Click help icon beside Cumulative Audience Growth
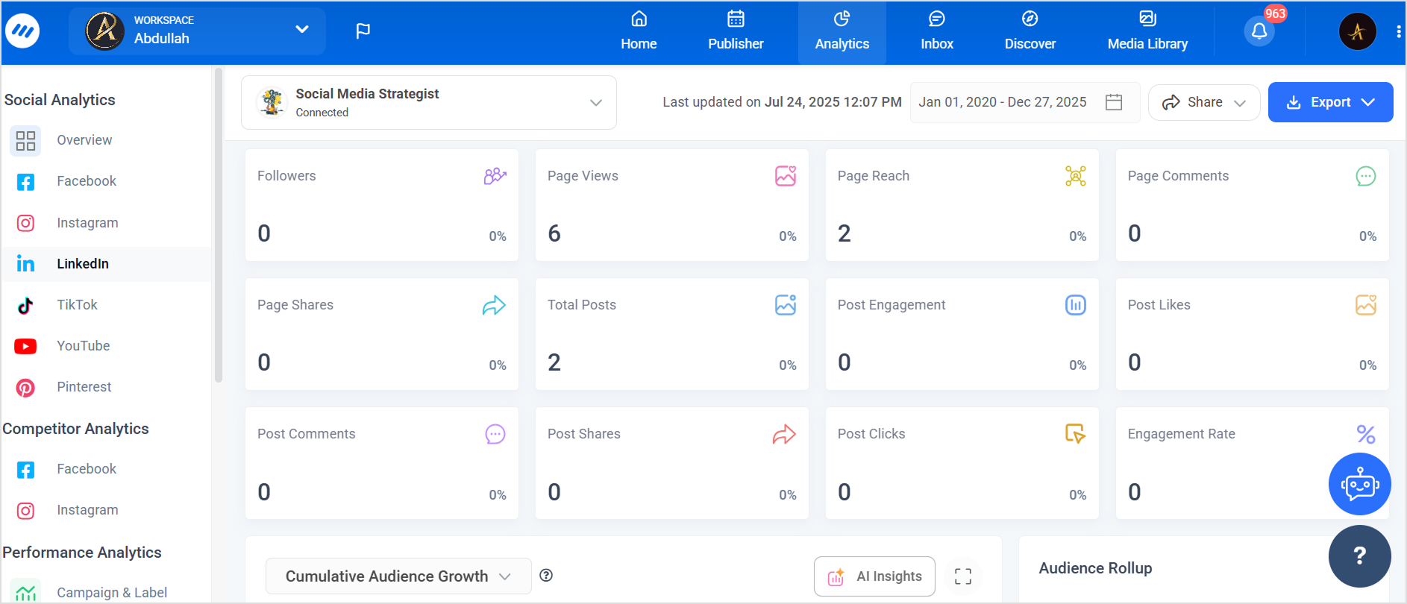1407x604 pixels. [x=546, y=575]
